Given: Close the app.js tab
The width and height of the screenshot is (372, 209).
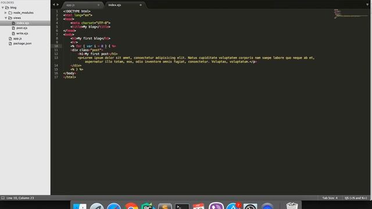Looking at the screenshot, I should [98, 5].
